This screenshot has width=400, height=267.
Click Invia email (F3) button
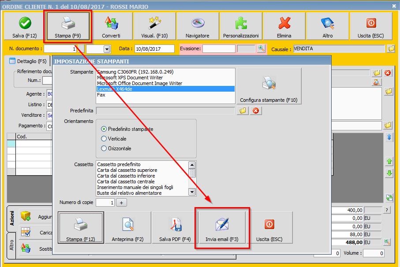[x=222, y=227]
